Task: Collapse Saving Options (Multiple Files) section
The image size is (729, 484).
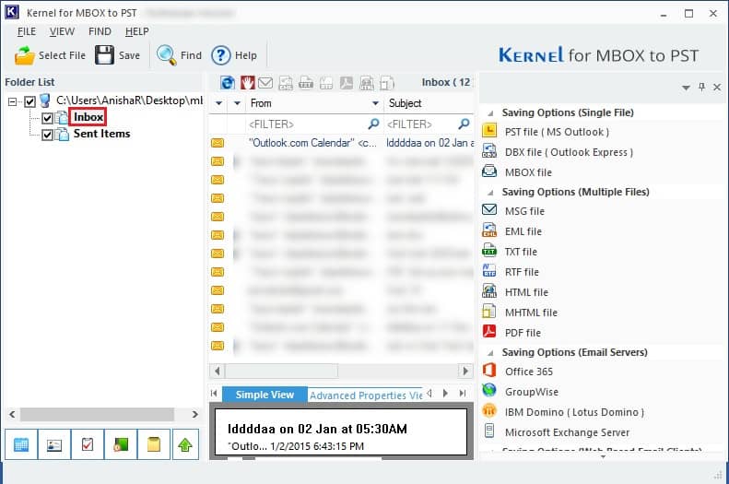Action: pyautogui.click(x=490, y=192)
